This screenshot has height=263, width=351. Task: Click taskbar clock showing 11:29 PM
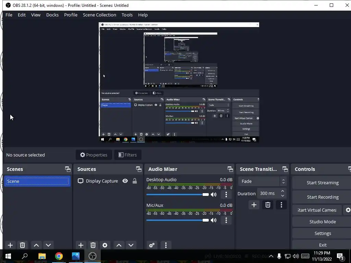pyautogui.click(x=322, y=256)
